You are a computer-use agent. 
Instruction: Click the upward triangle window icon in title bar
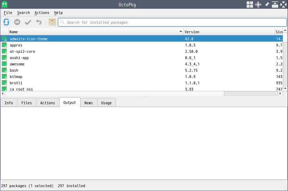tap(275, 5)
